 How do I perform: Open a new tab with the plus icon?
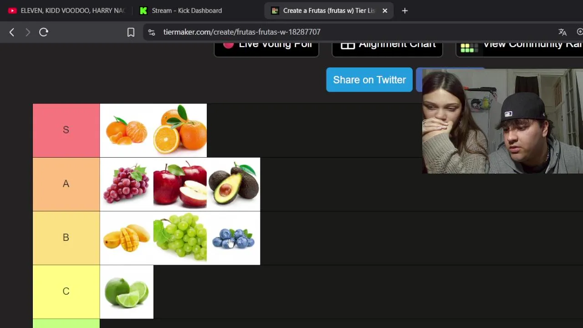click(405, 10)
